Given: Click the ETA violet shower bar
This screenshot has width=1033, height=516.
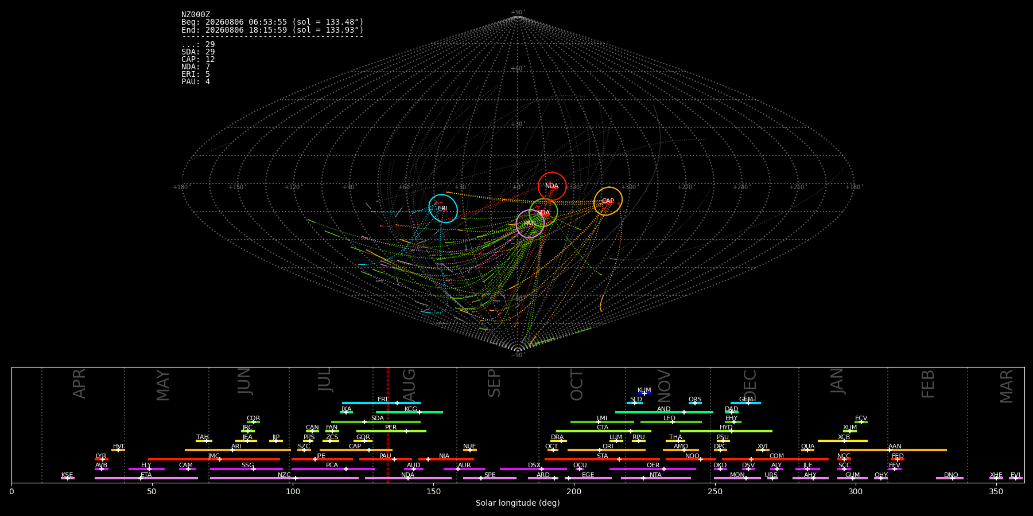Looking at the screenshot, I should [x=146, y=478].
